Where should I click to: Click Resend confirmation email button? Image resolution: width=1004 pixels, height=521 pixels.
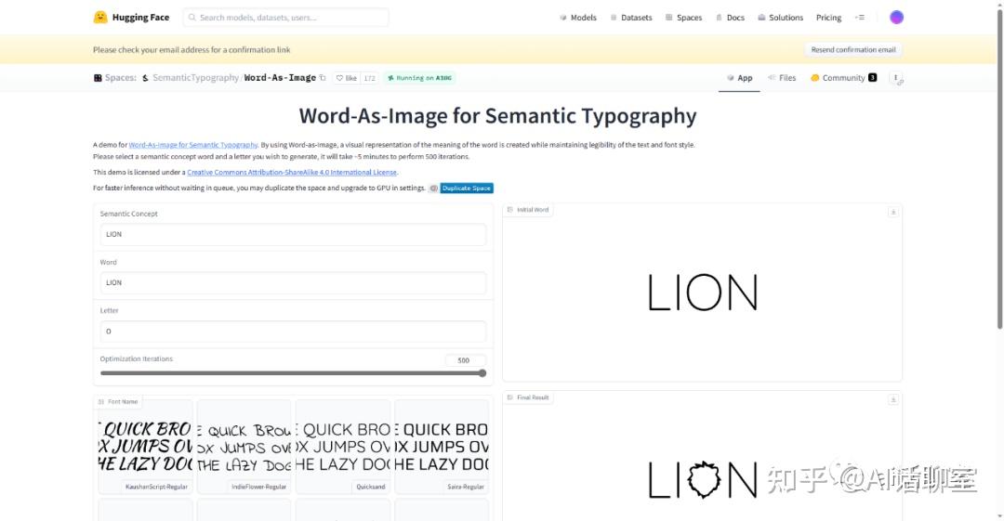point(852,49)
